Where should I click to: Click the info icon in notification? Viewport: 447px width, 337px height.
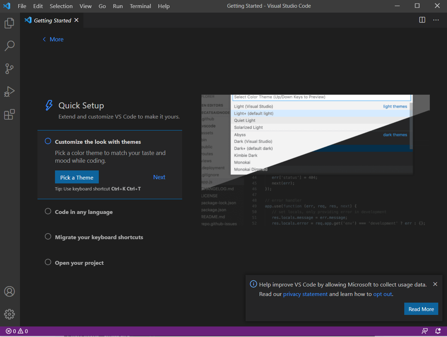tap(253, 284)
